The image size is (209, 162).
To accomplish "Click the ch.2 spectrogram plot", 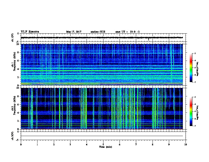I will pos(102,109).
